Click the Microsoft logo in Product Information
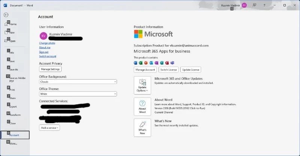This screenshot has width=300, height=156. pos(153,34)
